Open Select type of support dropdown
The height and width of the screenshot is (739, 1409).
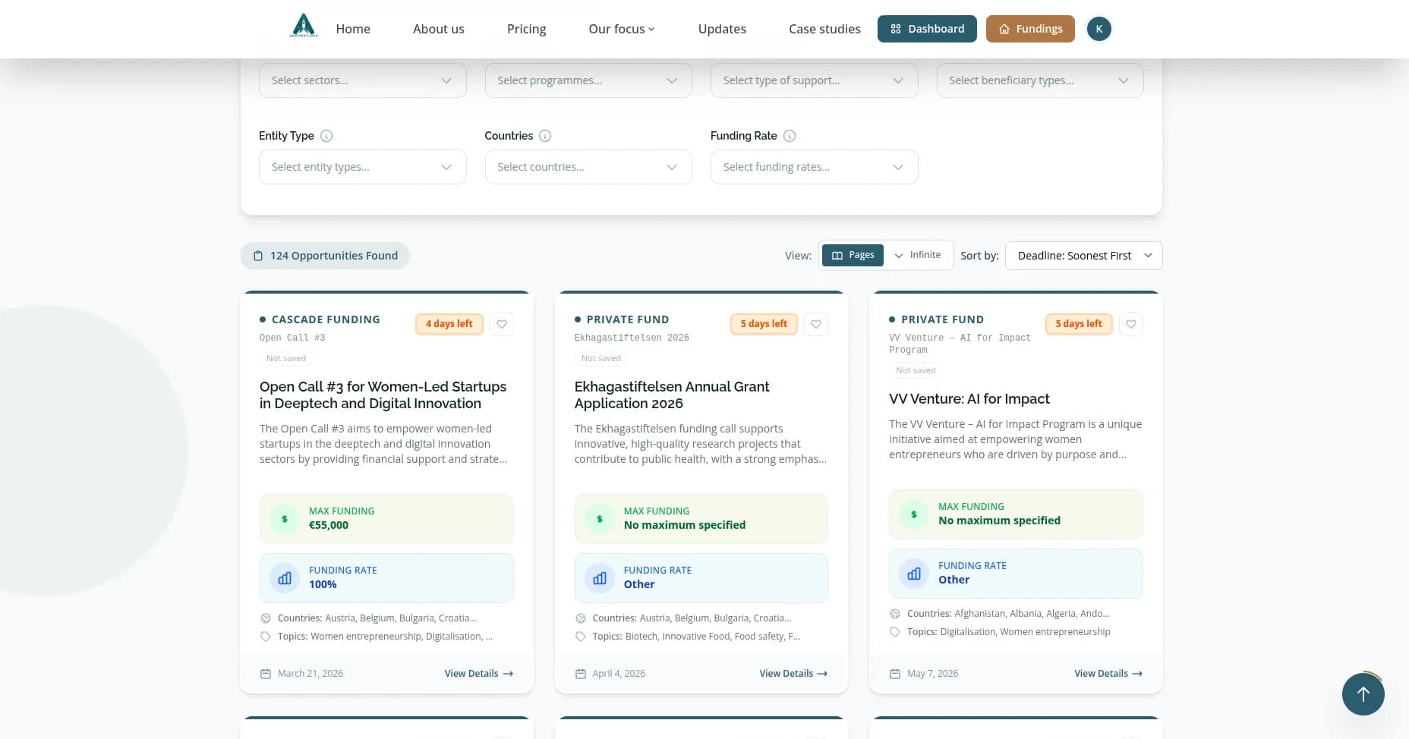coord(814,80)
